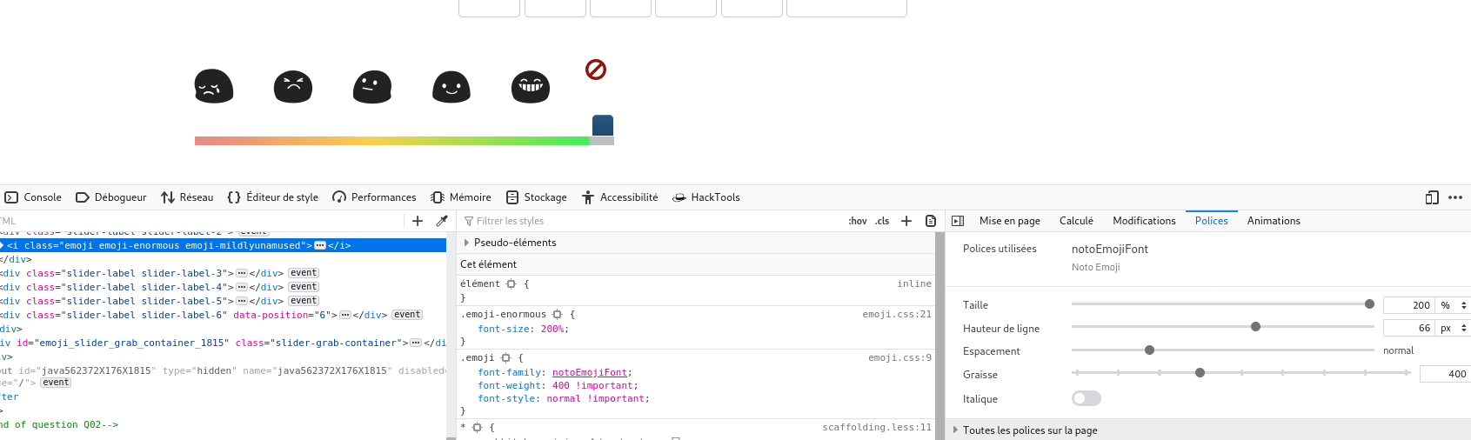
Task: Open the Taille unit dropdown showing %
Action: click(x=1453, y=305)
